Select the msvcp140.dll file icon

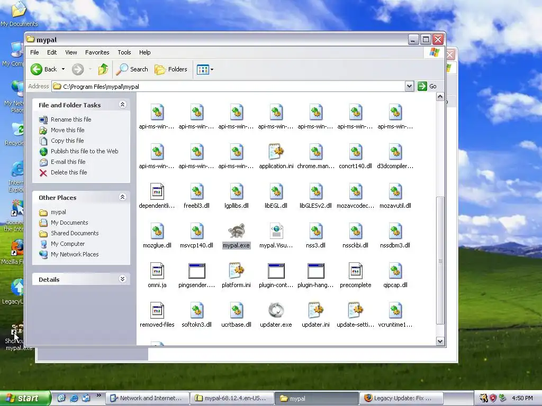[197, 232]
